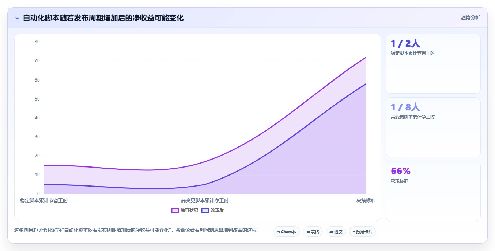The width and height of the screenshot is (495, 251).
Task: Click the 高变更脚本累计净工时 x-axis label
Action: pos(205,200)
